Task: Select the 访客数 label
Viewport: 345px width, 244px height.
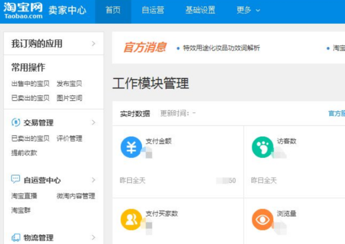Action: (286, 141)
